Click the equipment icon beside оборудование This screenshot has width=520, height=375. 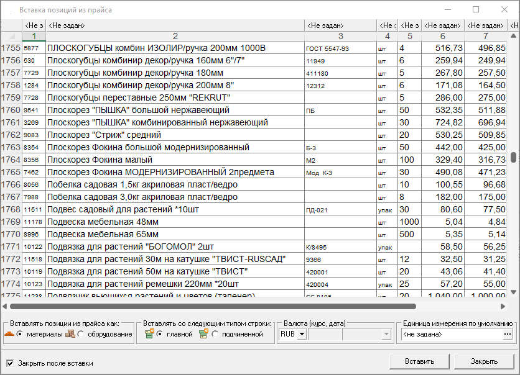[x=70, y=335]
